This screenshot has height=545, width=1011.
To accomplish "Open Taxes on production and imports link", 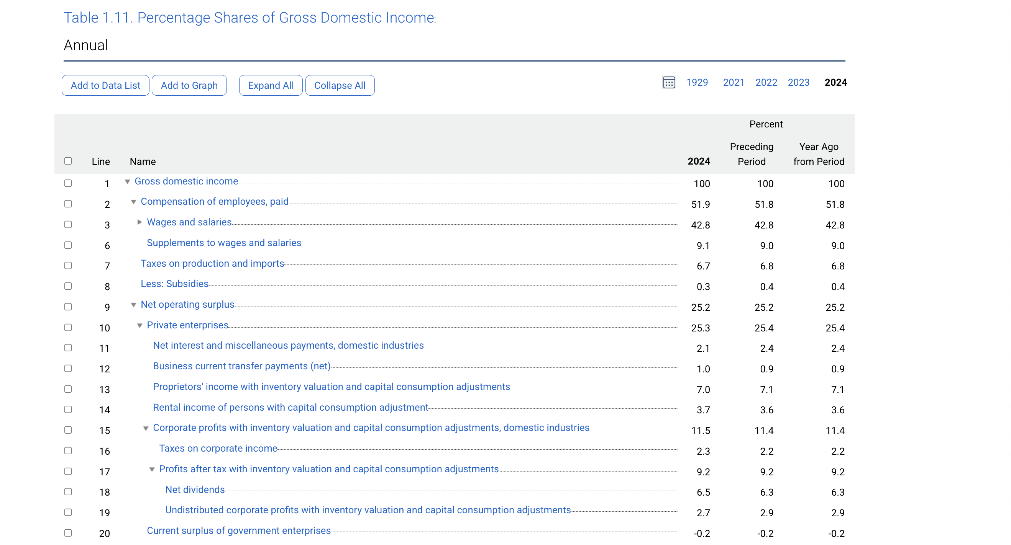I will (x=212, y=263).
